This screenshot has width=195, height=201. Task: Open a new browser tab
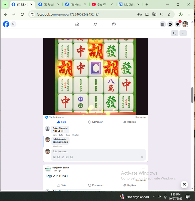tap(147, 5)
